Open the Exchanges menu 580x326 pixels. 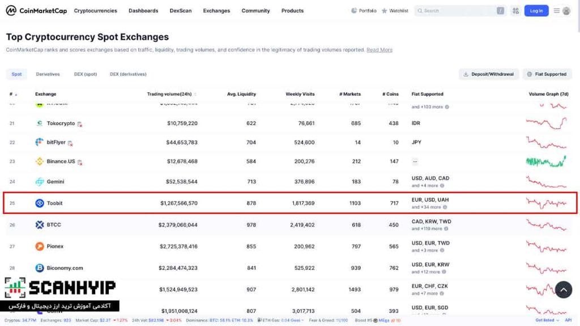[216, 11]
